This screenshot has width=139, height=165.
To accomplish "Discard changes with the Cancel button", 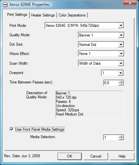I will 96,156.
